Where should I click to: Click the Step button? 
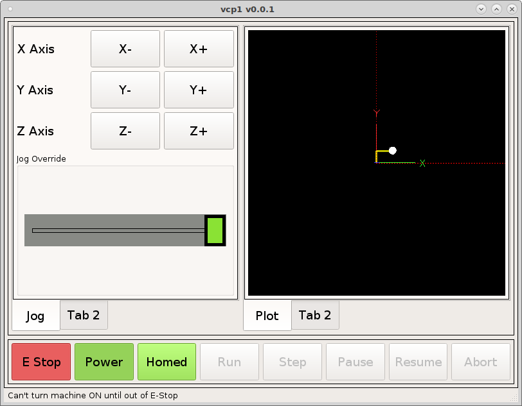coord(292,362)
